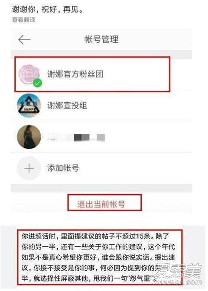This screenshot has height=291, width=208.
Task: Open the 谢娜宣投组 triangle avatar
Action: (29, 106)
